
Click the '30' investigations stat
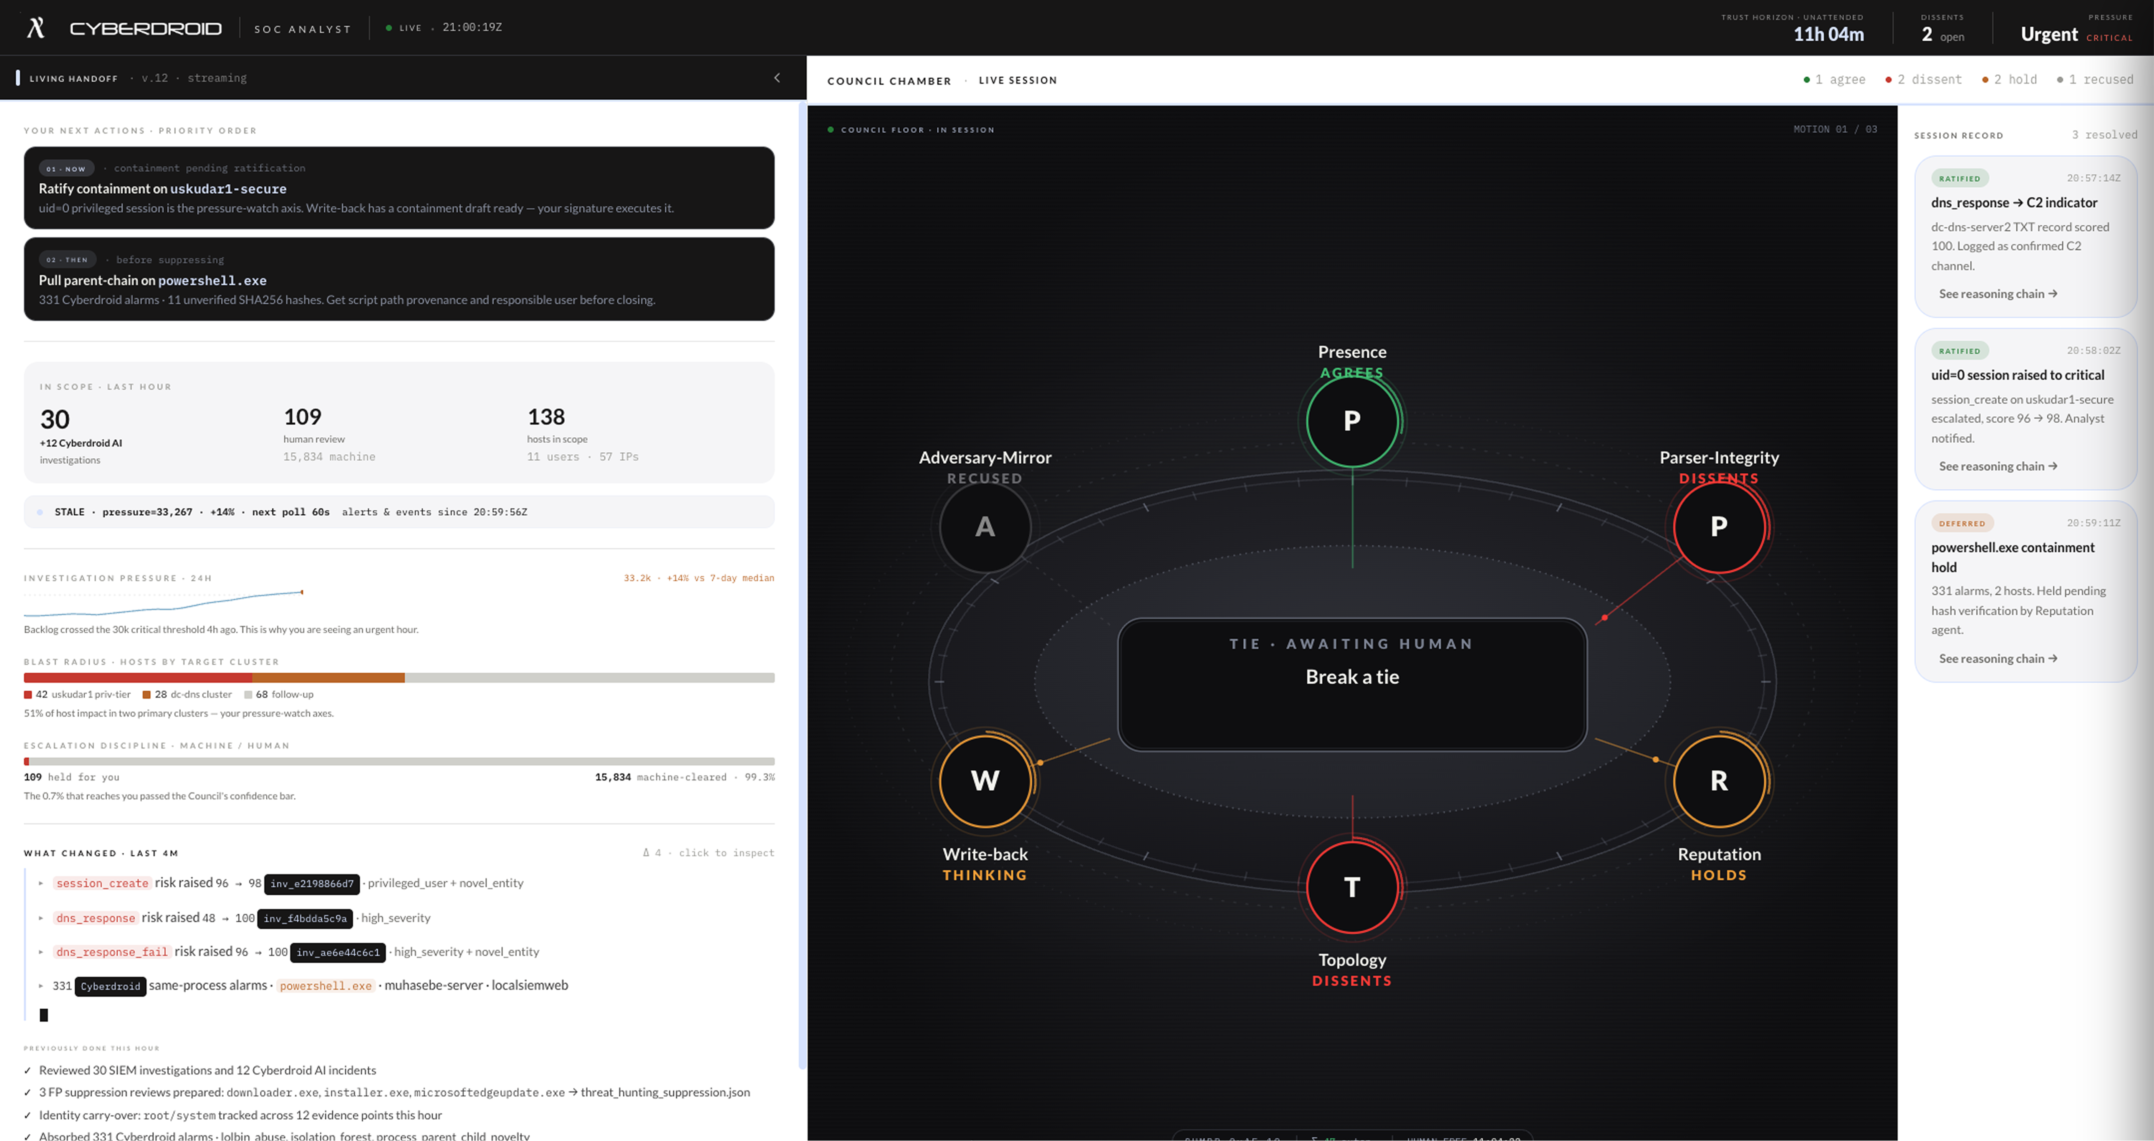tap(55, 420)
